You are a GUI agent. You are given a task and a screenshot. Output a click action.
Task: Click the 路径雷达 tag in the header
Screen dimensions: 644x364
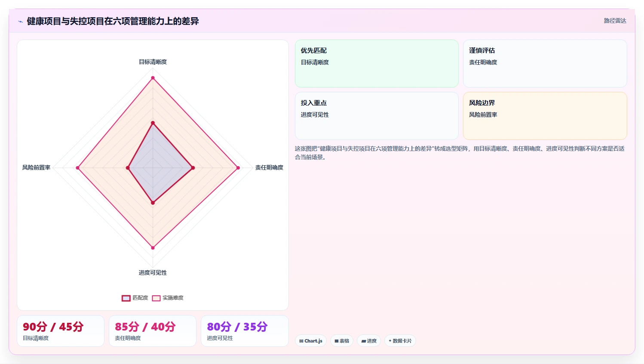coord(615,21)
